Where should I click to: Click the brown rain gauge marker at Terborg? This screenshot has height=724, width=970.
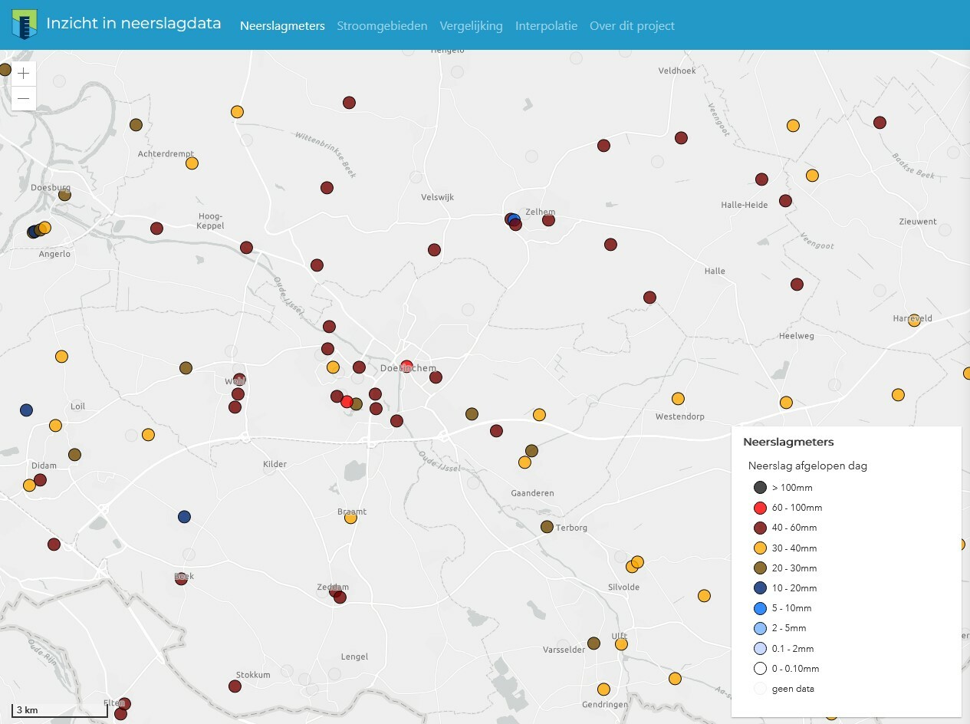[547, 527]
